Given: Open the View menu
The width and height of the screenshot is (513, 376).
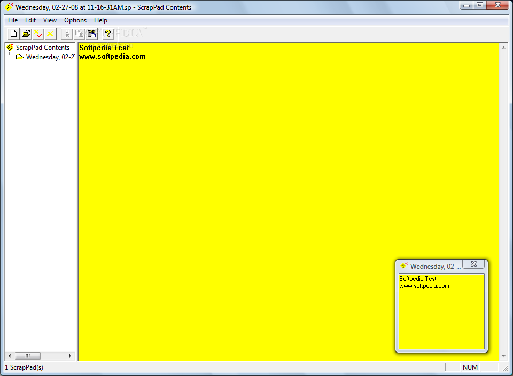Looking at the screenshot, I should click(x=50, y=20).
